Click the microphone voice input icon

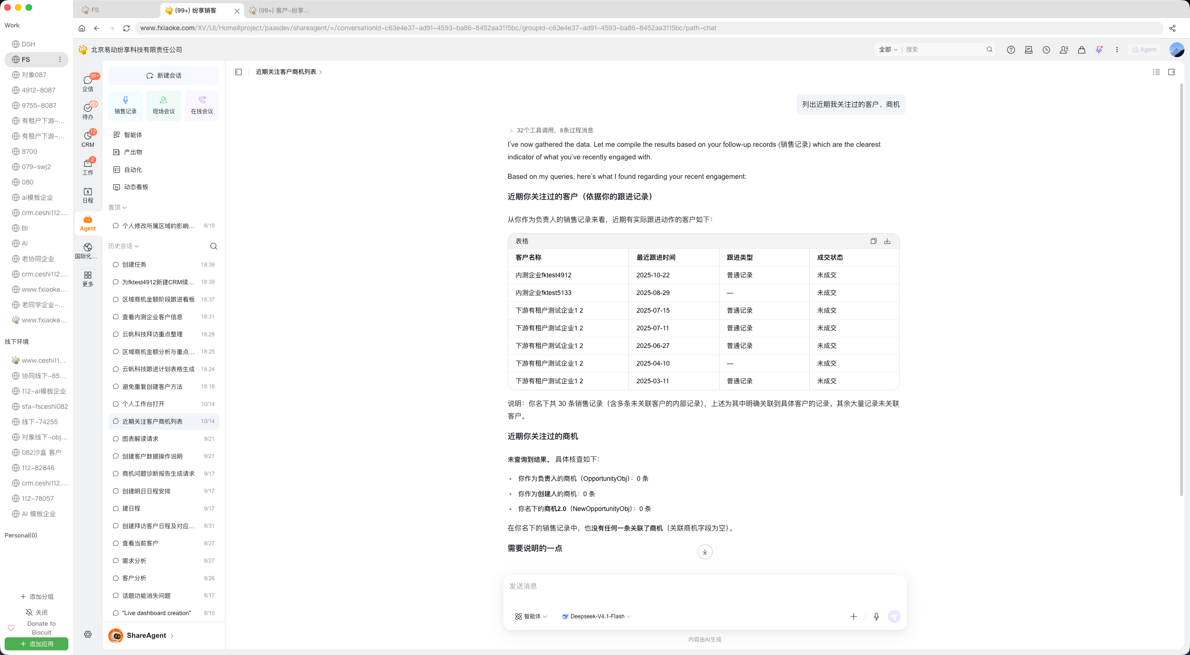(876, 616)
